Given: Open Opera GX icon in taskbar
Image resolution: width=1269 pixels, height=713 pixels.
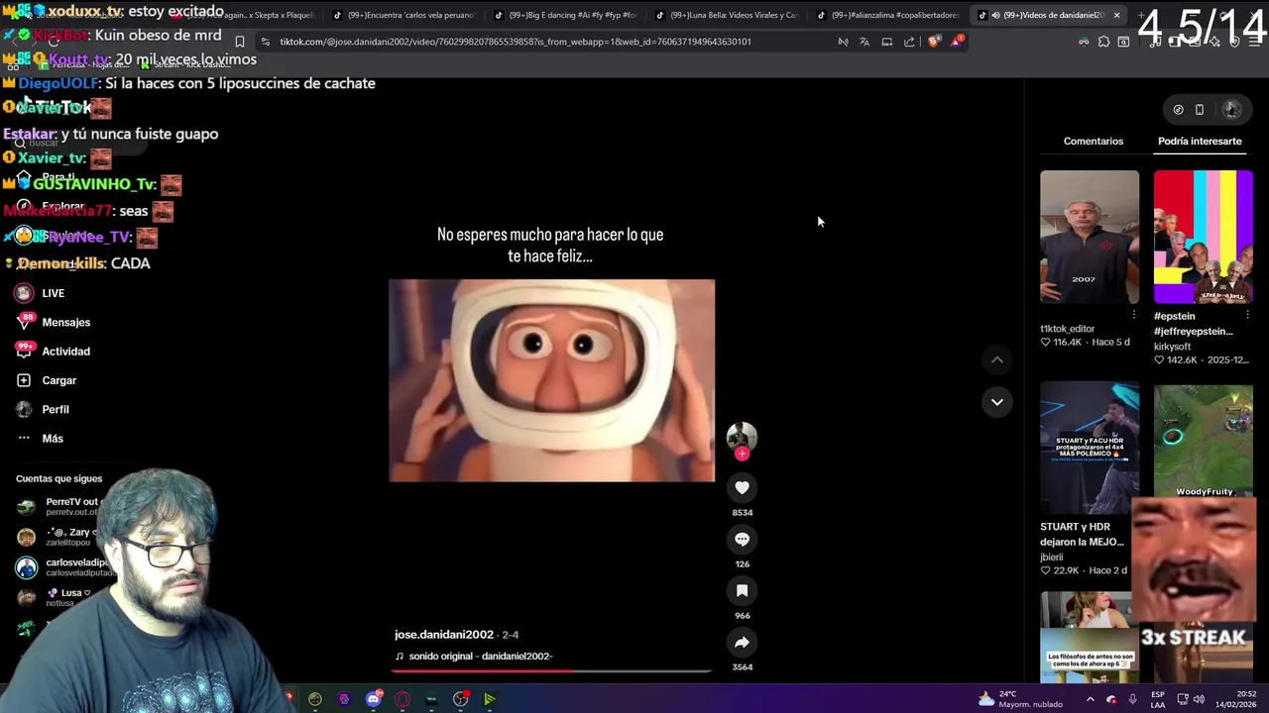Looking at the screenshot, I should [x=403, y=699].
